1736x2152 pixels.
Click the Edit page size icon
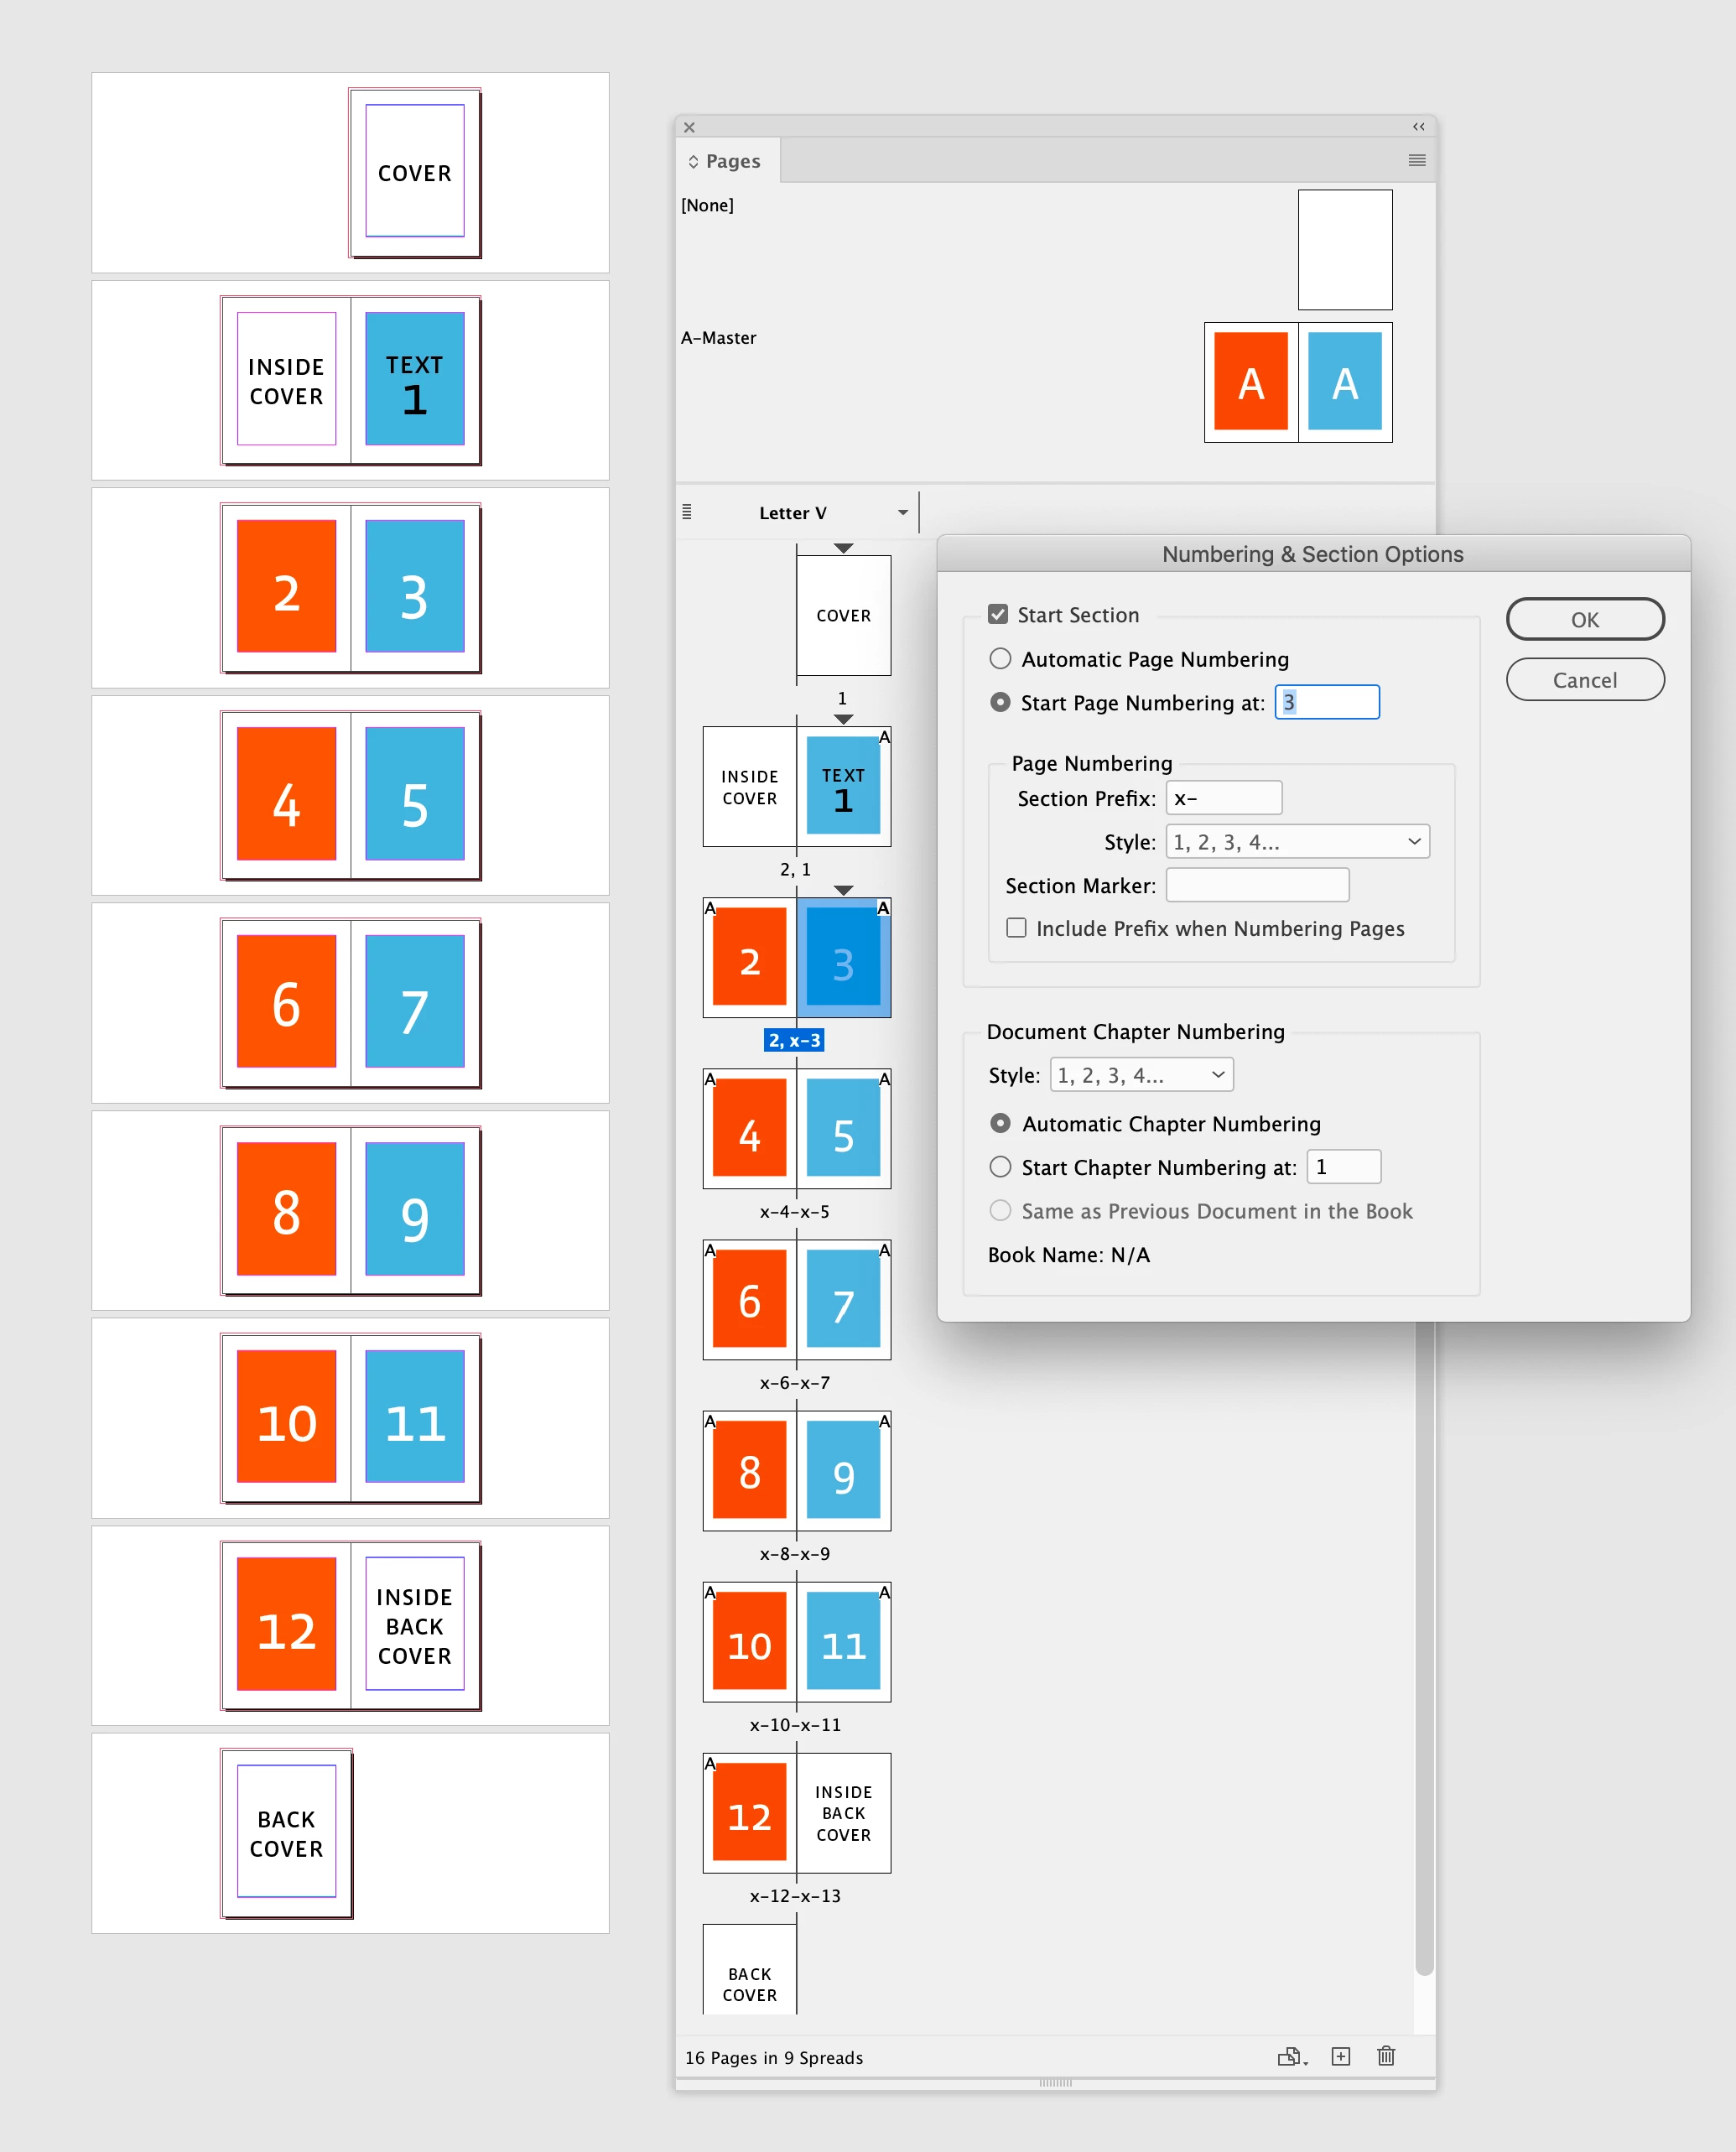[x=1291, y=2057]
